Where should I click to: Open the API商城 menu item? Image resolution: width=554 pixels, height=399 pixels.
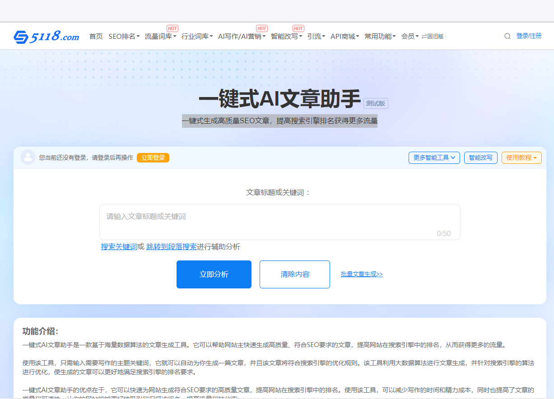[x=345, y=36]
